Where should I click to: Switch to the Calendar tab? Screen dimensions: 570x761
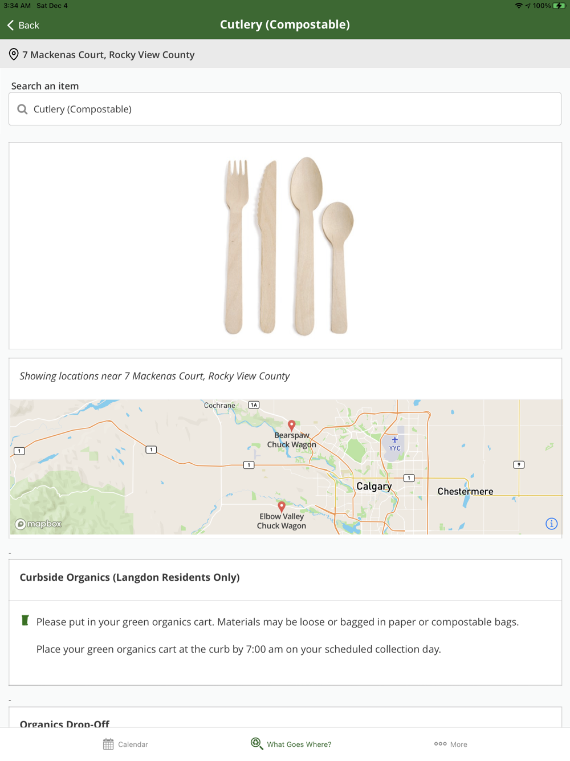pyautogui.click(x=125, y=744)
